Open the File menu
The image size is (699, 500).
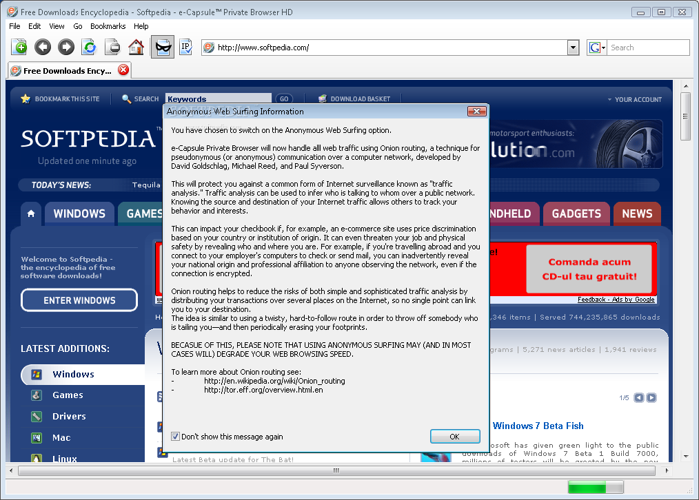point(14,26)
